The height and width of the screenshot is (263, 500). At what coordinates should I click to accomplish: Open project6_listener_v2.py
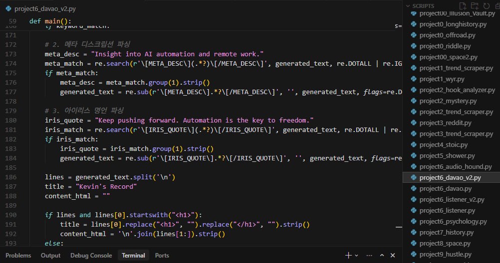coord(452,200)
